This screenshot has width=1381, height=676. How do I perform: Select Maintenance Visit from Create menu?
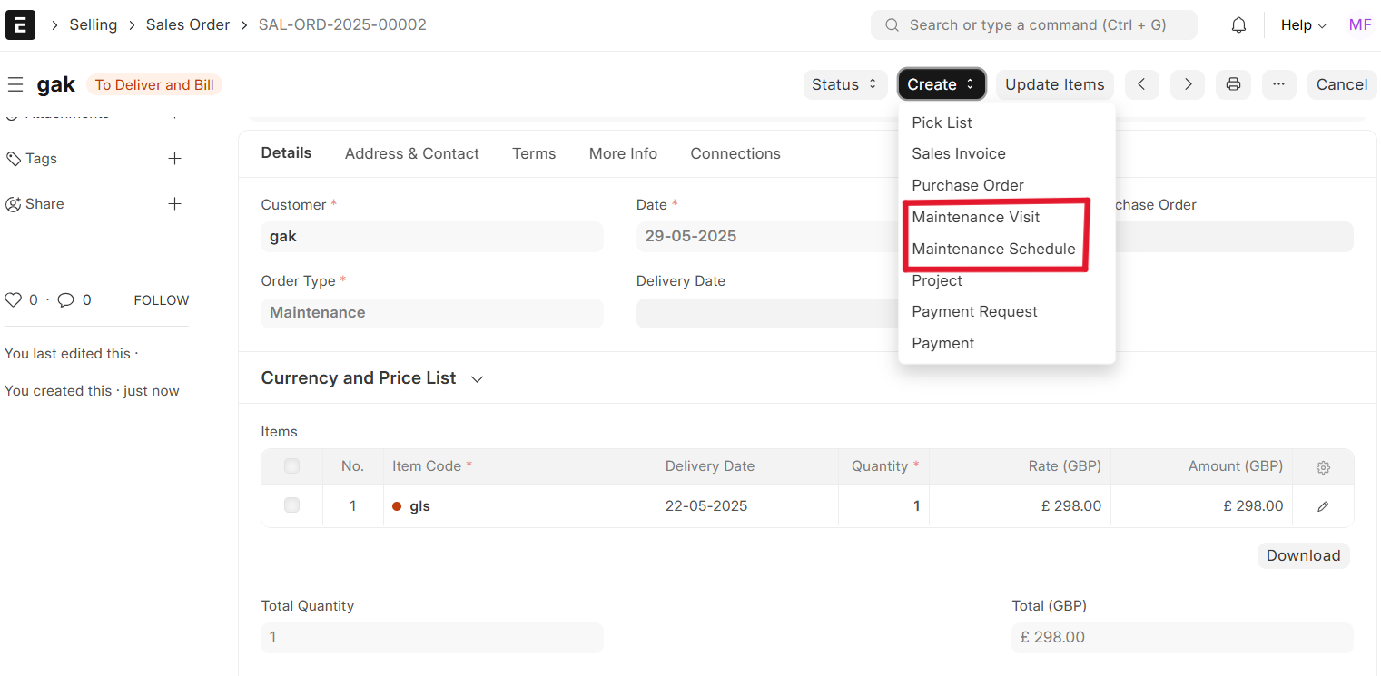coord(976,217)
